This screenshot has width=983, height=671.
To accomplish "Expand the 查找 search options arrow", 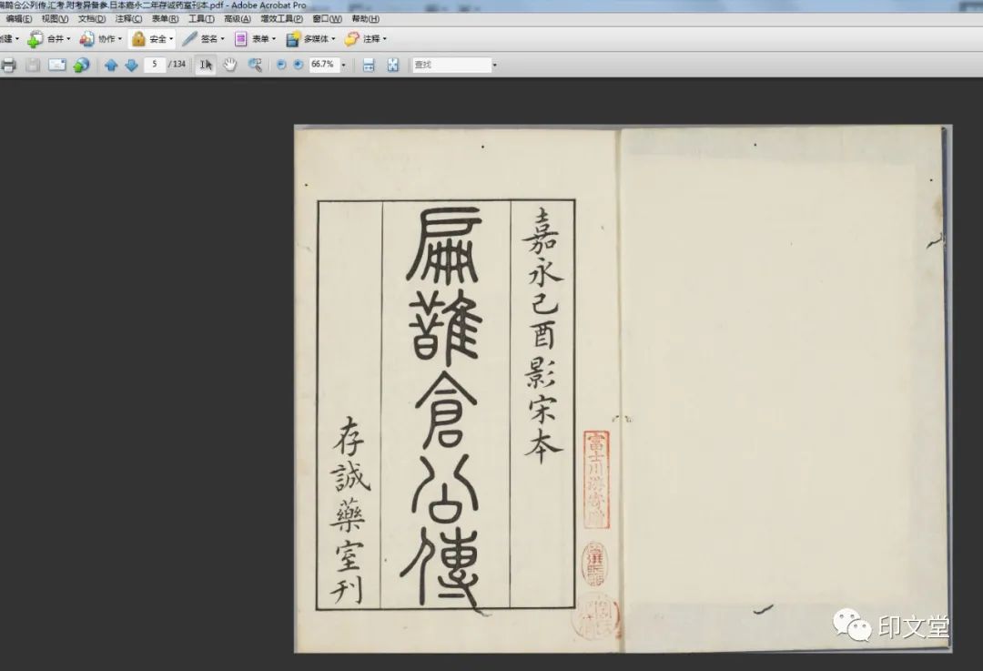I will click(x=494, y=66).
